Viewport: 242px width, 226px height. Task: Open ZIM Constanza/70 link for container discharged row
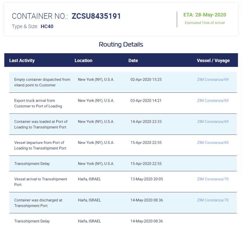[213, 200]
